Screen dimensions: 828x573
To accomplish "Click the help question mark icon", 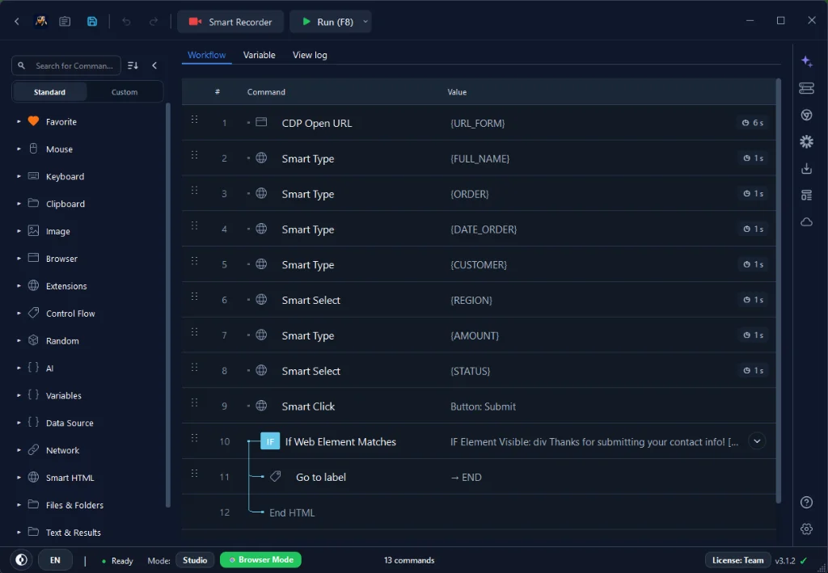I will click(x=806, y=503).
